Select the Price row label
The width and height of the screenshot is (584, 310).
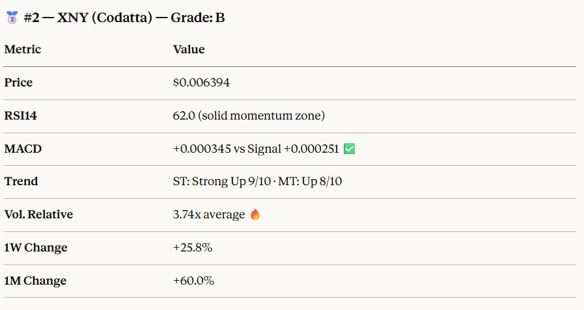pyautogui.click(x=18, y=83)
